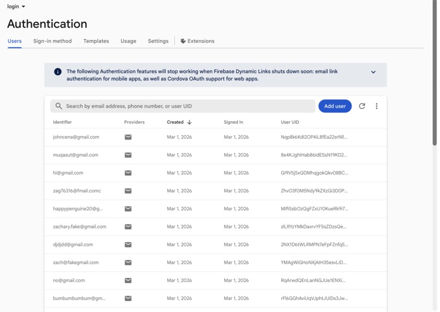The height and width of the screenshot is (312, 440).
Task: Select happypenguine20@g... identifier
Action: [x=78, y=209]
